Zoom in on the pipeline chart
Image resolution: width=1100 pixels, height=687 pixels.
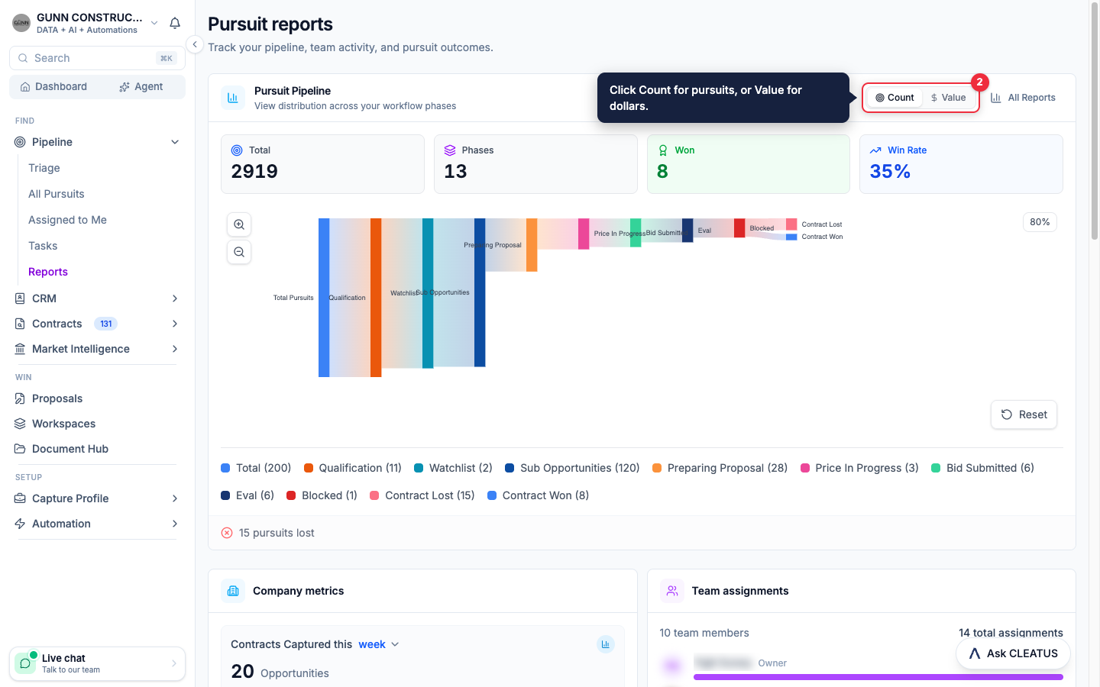coord(239,224)
